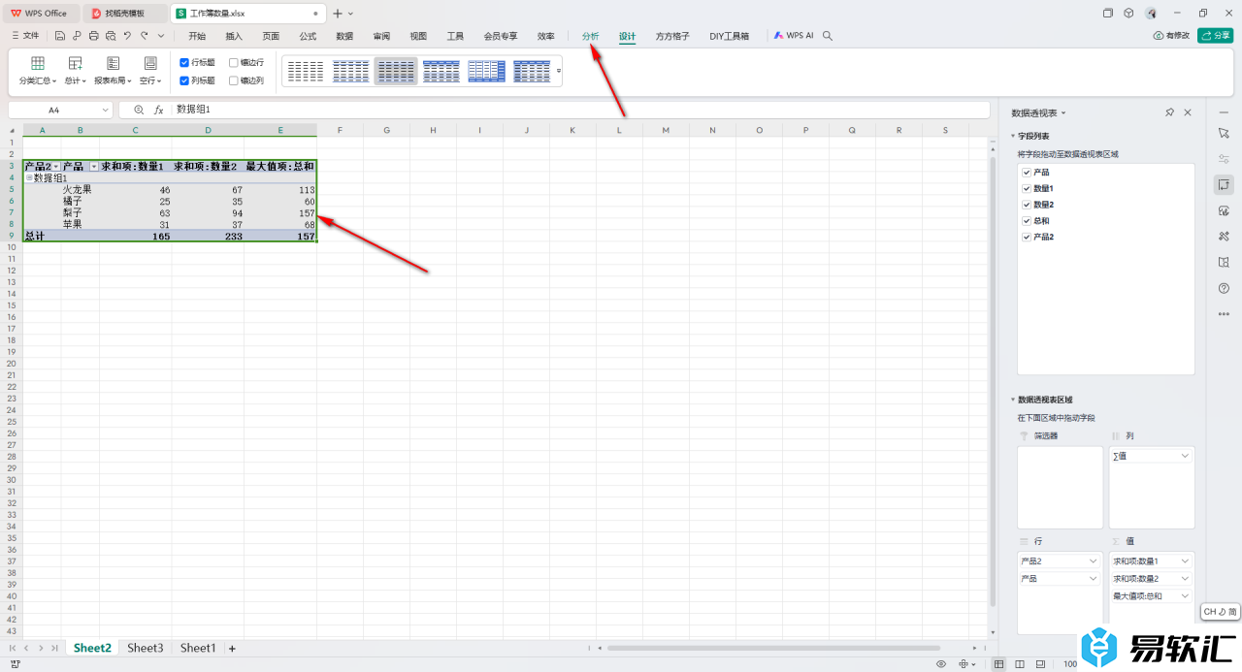Click the eye reading mode icon in status bar
1242x672 pixels.
[x=941, y=664]
